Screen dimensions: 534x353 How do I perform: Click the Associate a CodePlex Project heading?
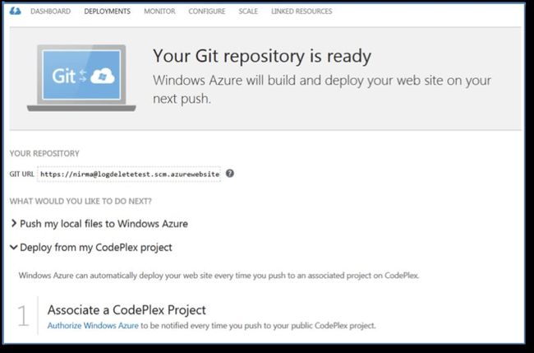pos(127,310)
